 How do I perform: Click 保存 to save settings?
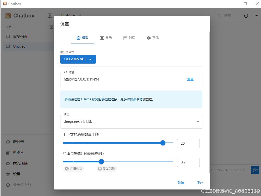pos(200,183)
